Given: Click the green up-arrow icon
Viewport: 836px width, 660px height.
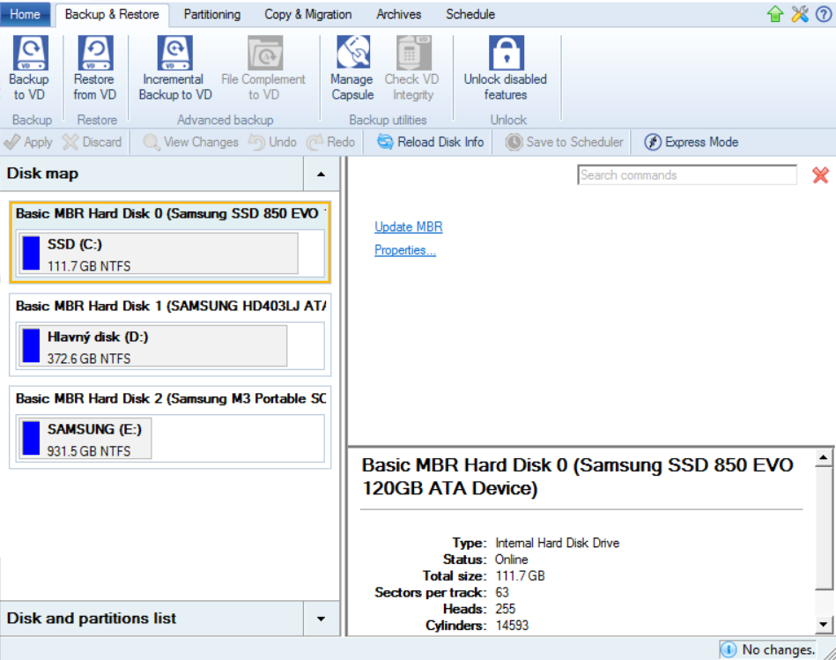Looking at the screenshot, I should (x=775, y=14).
